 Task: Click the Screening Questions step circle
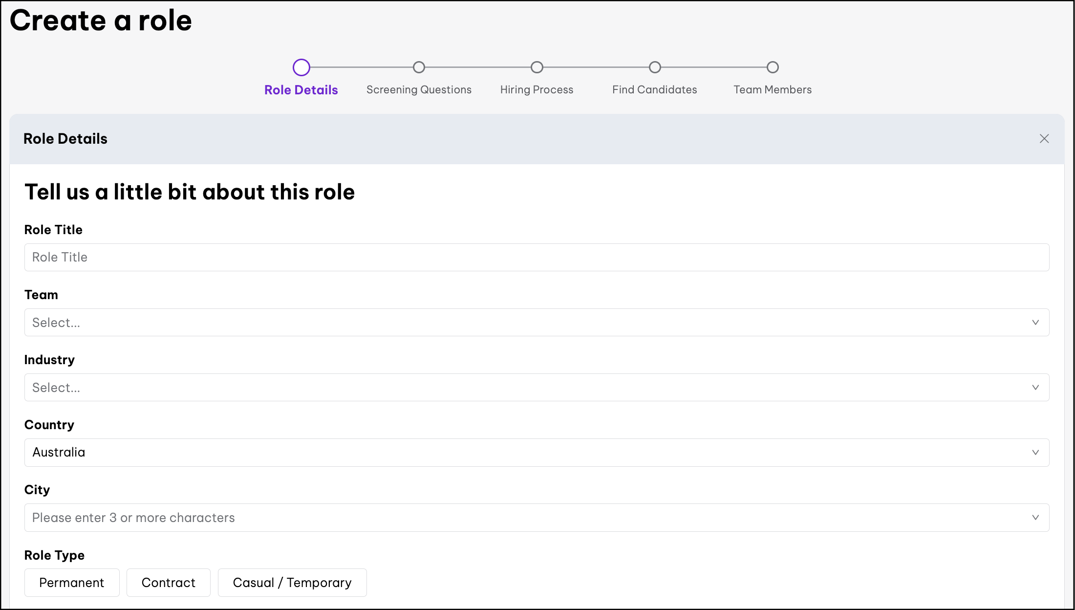click(419, 67)
